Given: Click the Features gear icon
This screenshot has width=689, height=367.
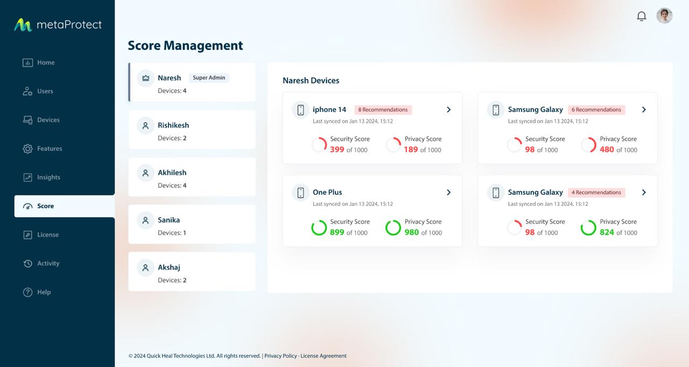Looking at the screenshot, I should (x=27, y=149).
